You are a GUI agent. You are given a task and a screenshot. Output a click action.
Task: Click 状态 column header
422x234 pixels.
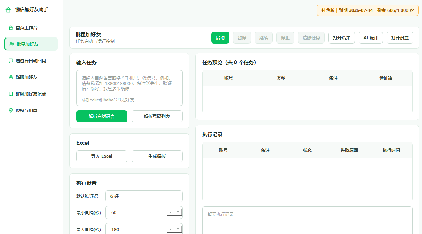click(307, 150)
